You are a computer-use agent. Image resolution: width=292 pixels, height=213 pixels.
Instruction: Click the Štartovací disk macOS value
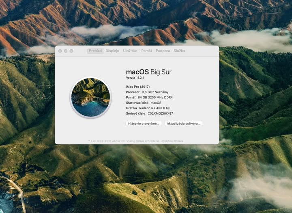click(156, 103)
